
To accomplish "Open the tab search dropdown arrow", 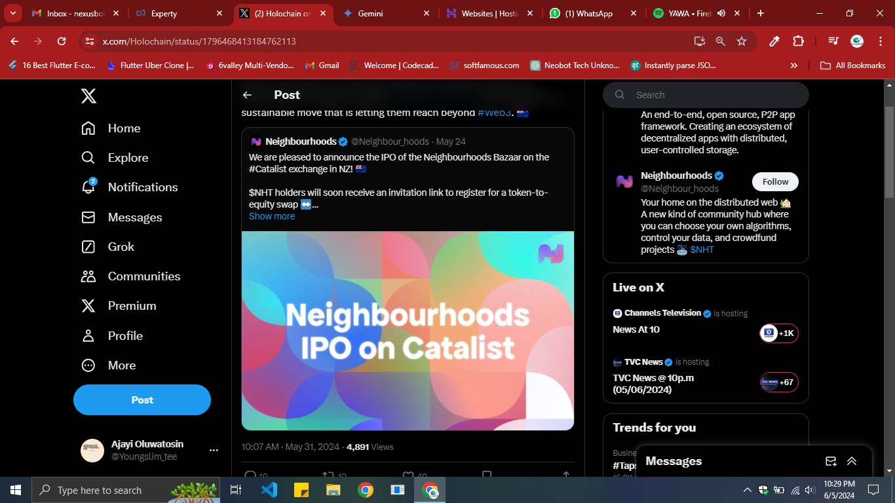I will (12, 13).
